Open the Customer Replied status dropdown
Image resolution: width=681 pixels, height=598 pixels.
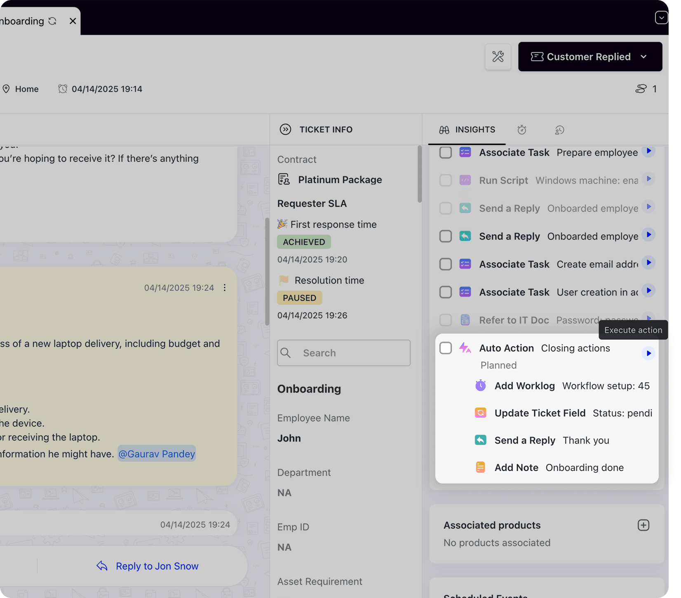(590, 56)
